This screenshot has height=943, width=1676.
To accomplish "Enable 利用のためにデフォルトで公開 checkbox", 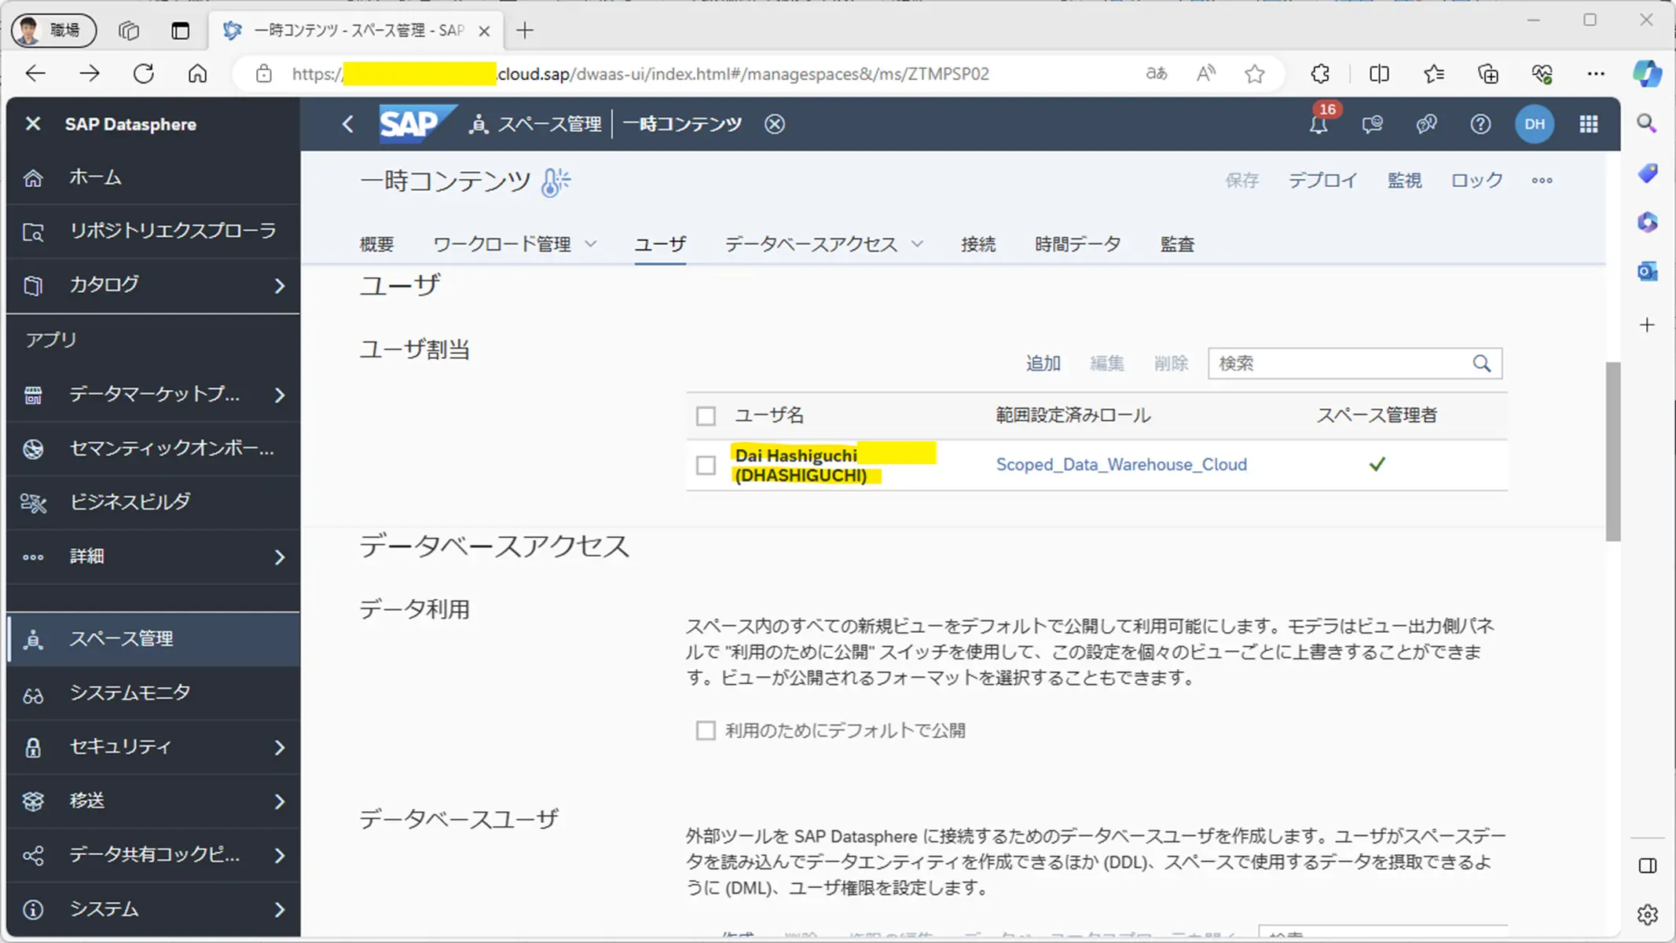I will pos(706,730).
